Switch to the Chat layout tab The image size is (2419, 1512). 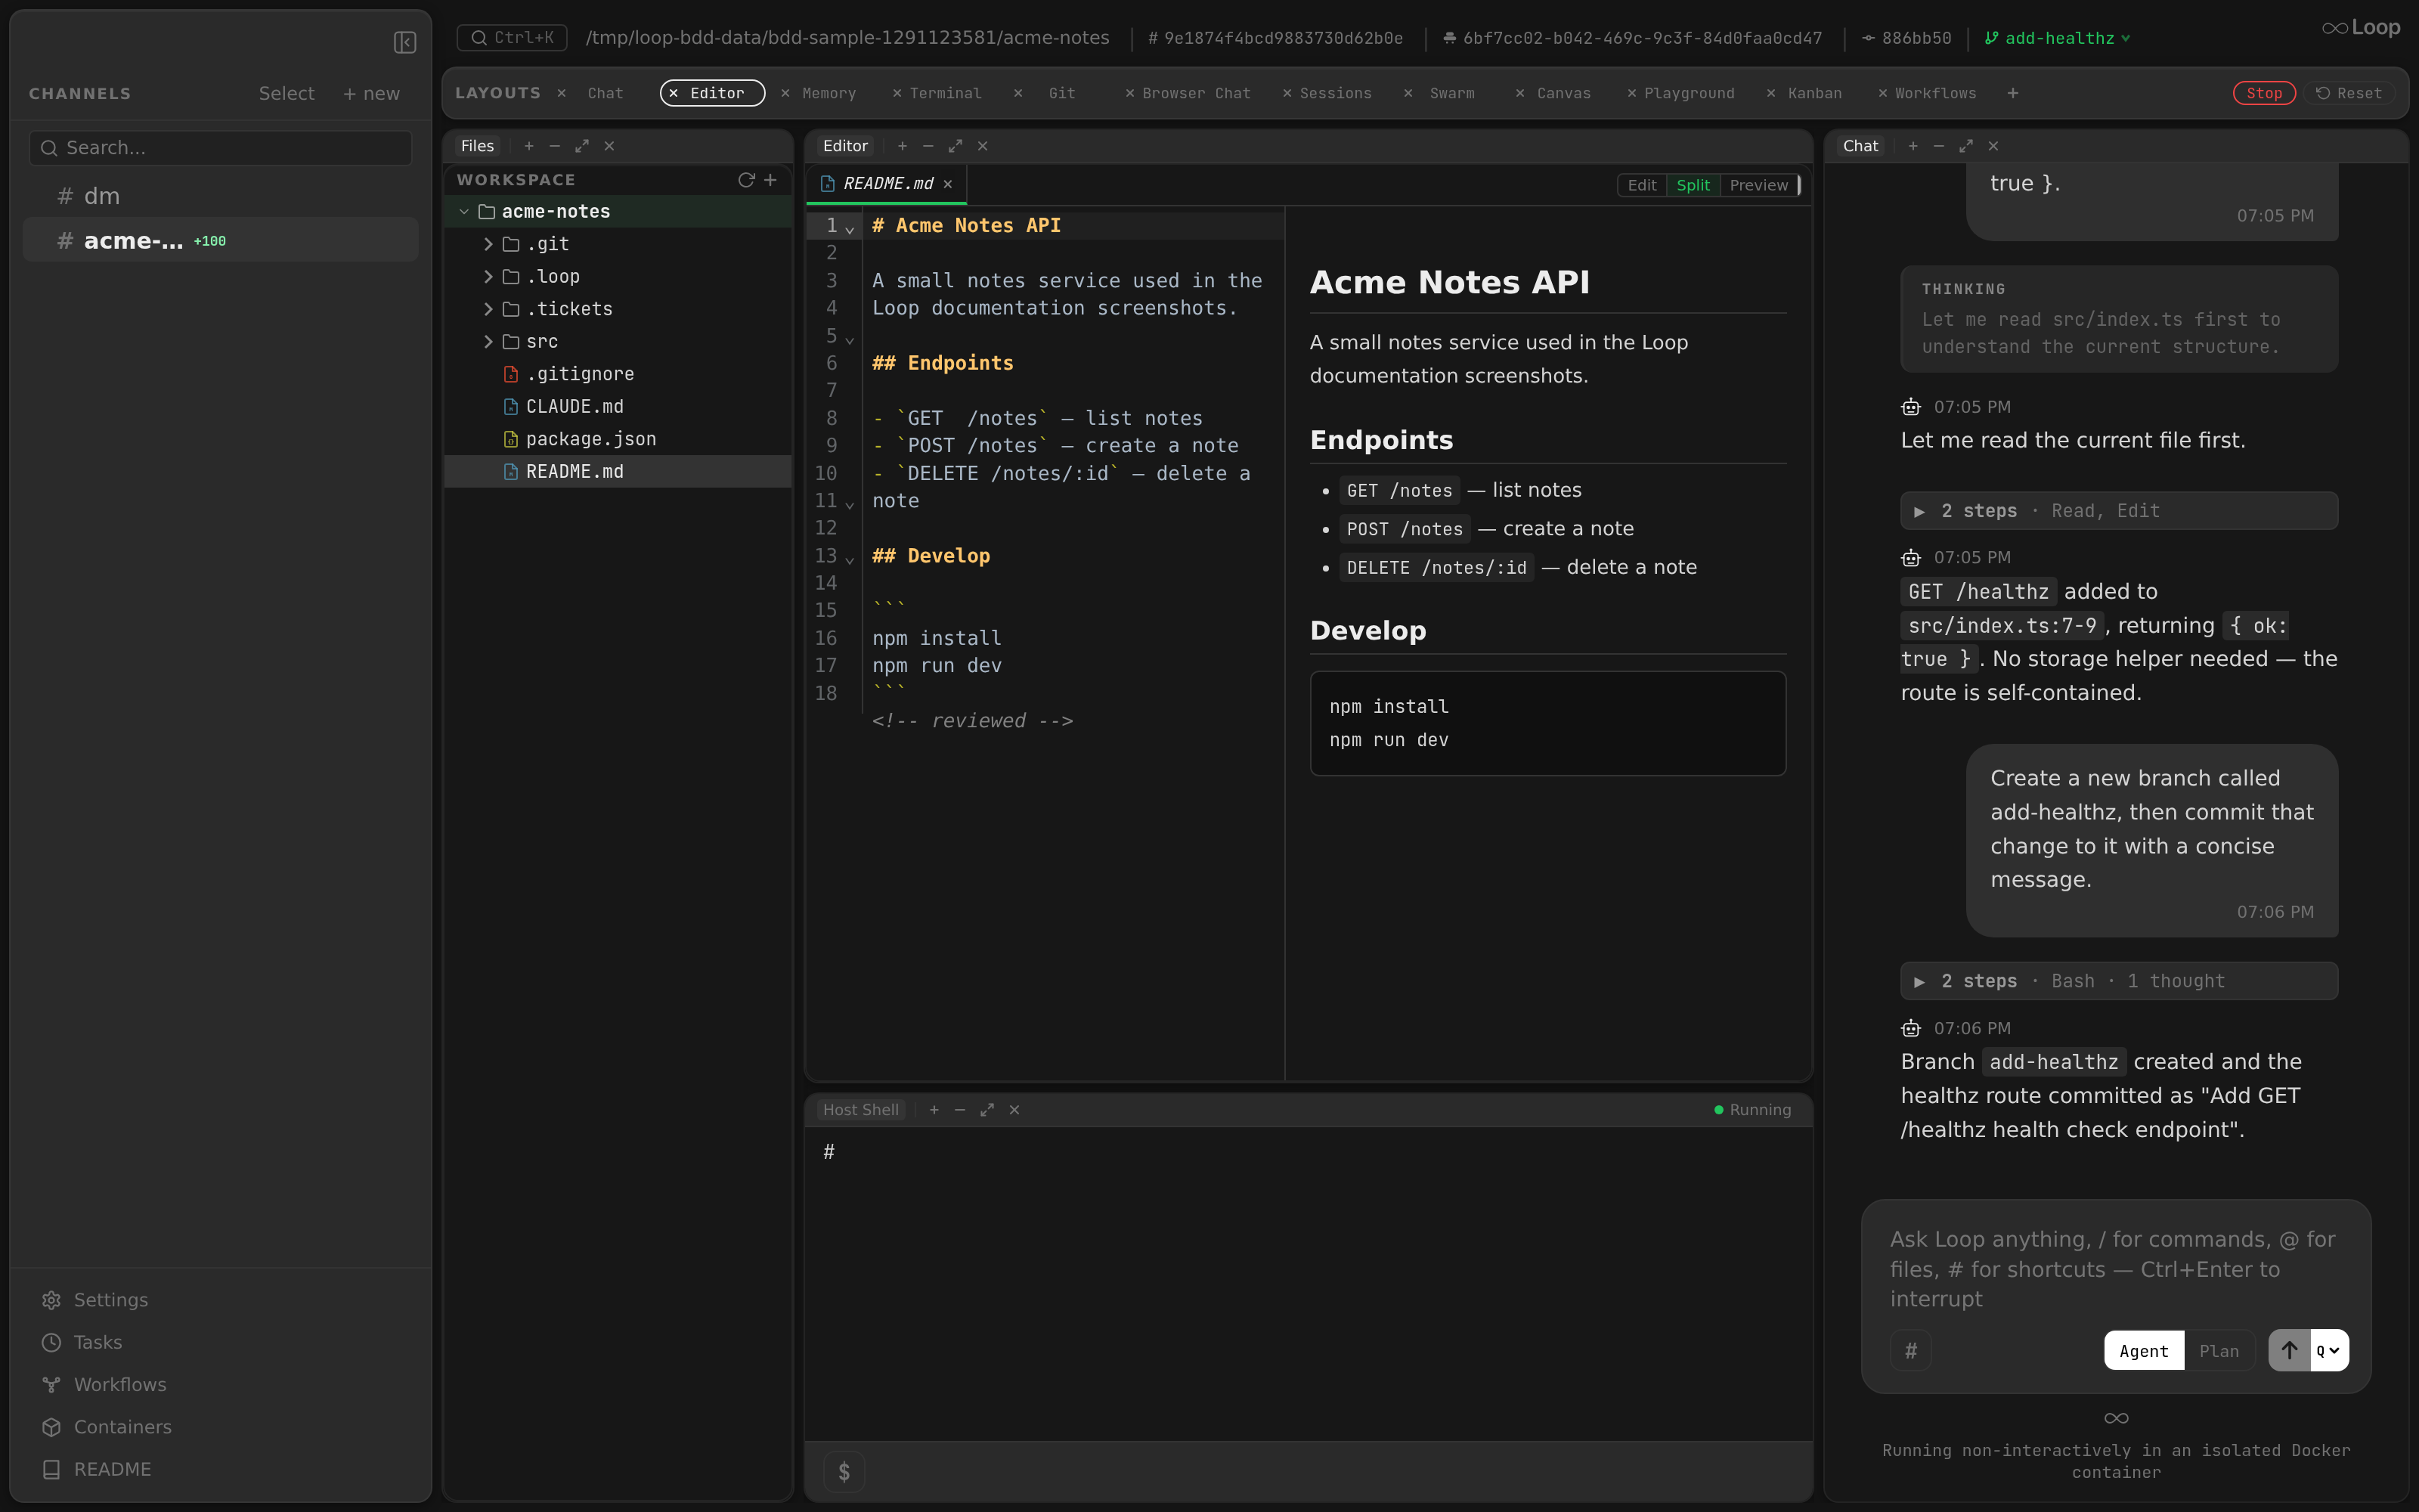click(x=605, y=93)
